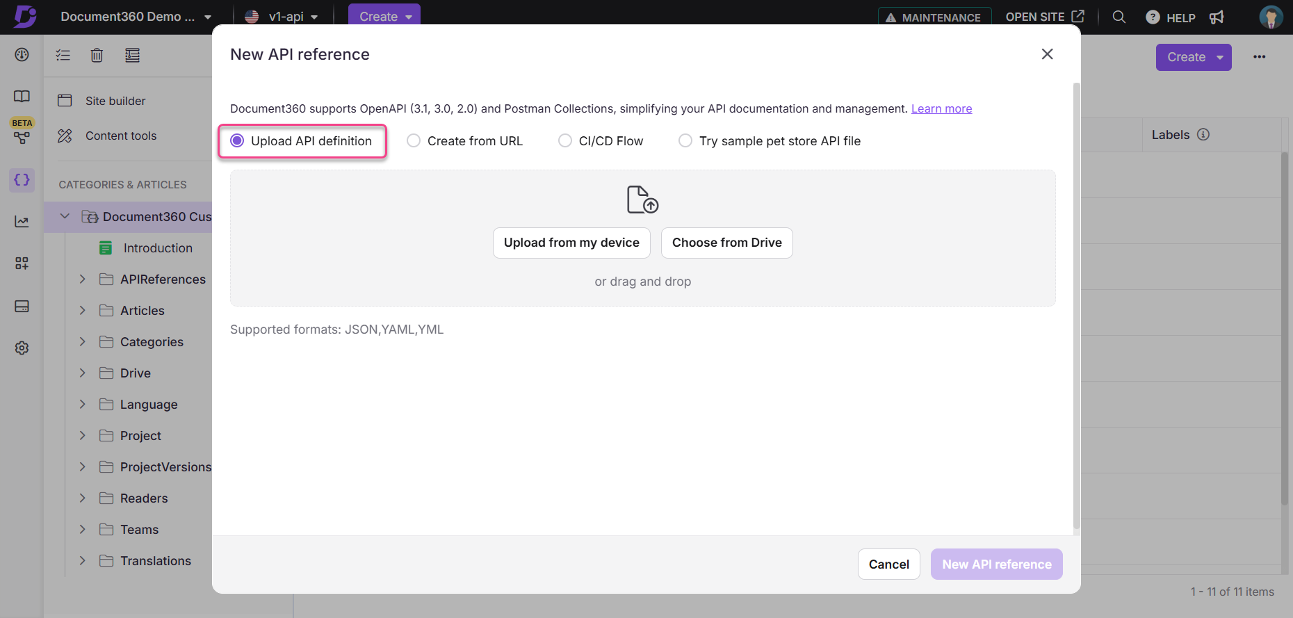The image size is (1293, 618).
Task: Click the announcements megaphone icon
Action: [1217, 17]
